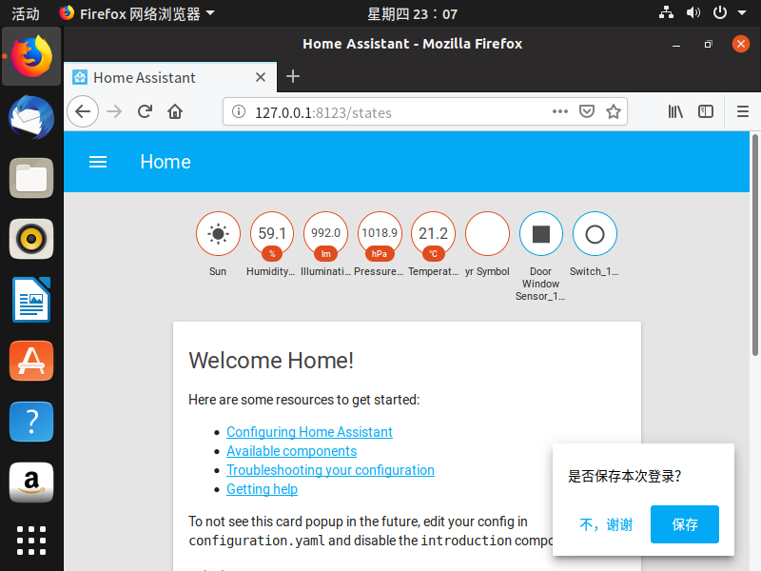Image resolution: width=761 pixels, height=571 pixels.
Task: Open the Pressure sensor badge showing 1018.9
Action: click(380, 234)
